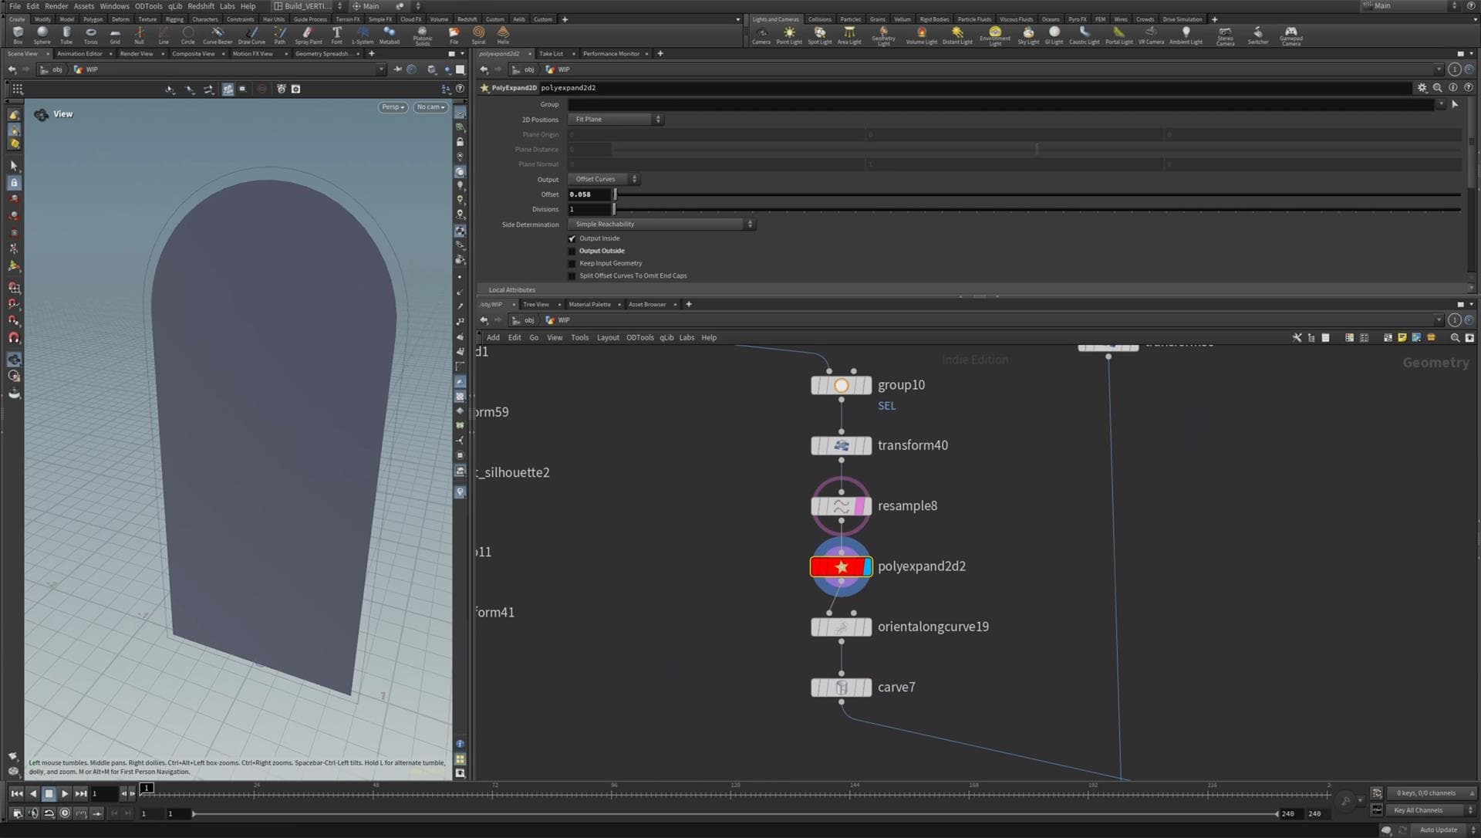Click the Key All Channels button

click(x=1424, y=810)
